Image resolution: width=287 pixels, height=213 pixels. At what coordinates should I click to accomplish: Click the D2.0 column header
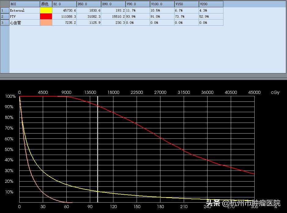point(64,4)
